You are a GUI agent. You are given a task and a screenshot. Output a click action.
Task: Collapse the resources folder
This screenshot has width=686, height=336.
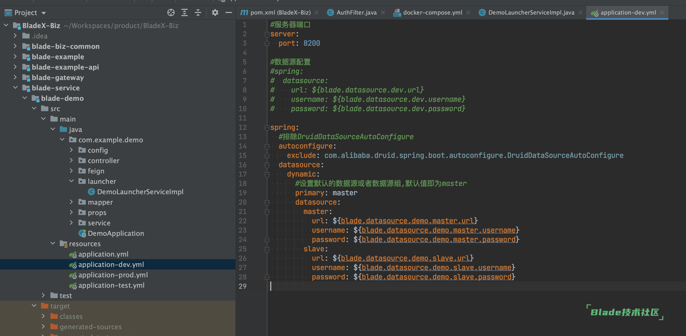[x=53, y=243]
